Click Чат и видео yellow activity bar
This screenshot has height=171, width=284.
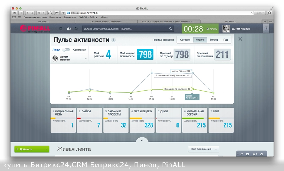pyautogui.click(x=136, y=118)
